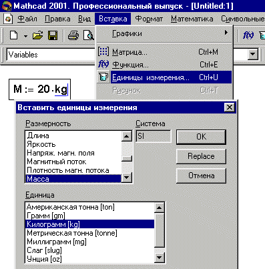The image size is (265, 269).
Task: Select Яркость in the Размерность list
Action: point(73,144)
